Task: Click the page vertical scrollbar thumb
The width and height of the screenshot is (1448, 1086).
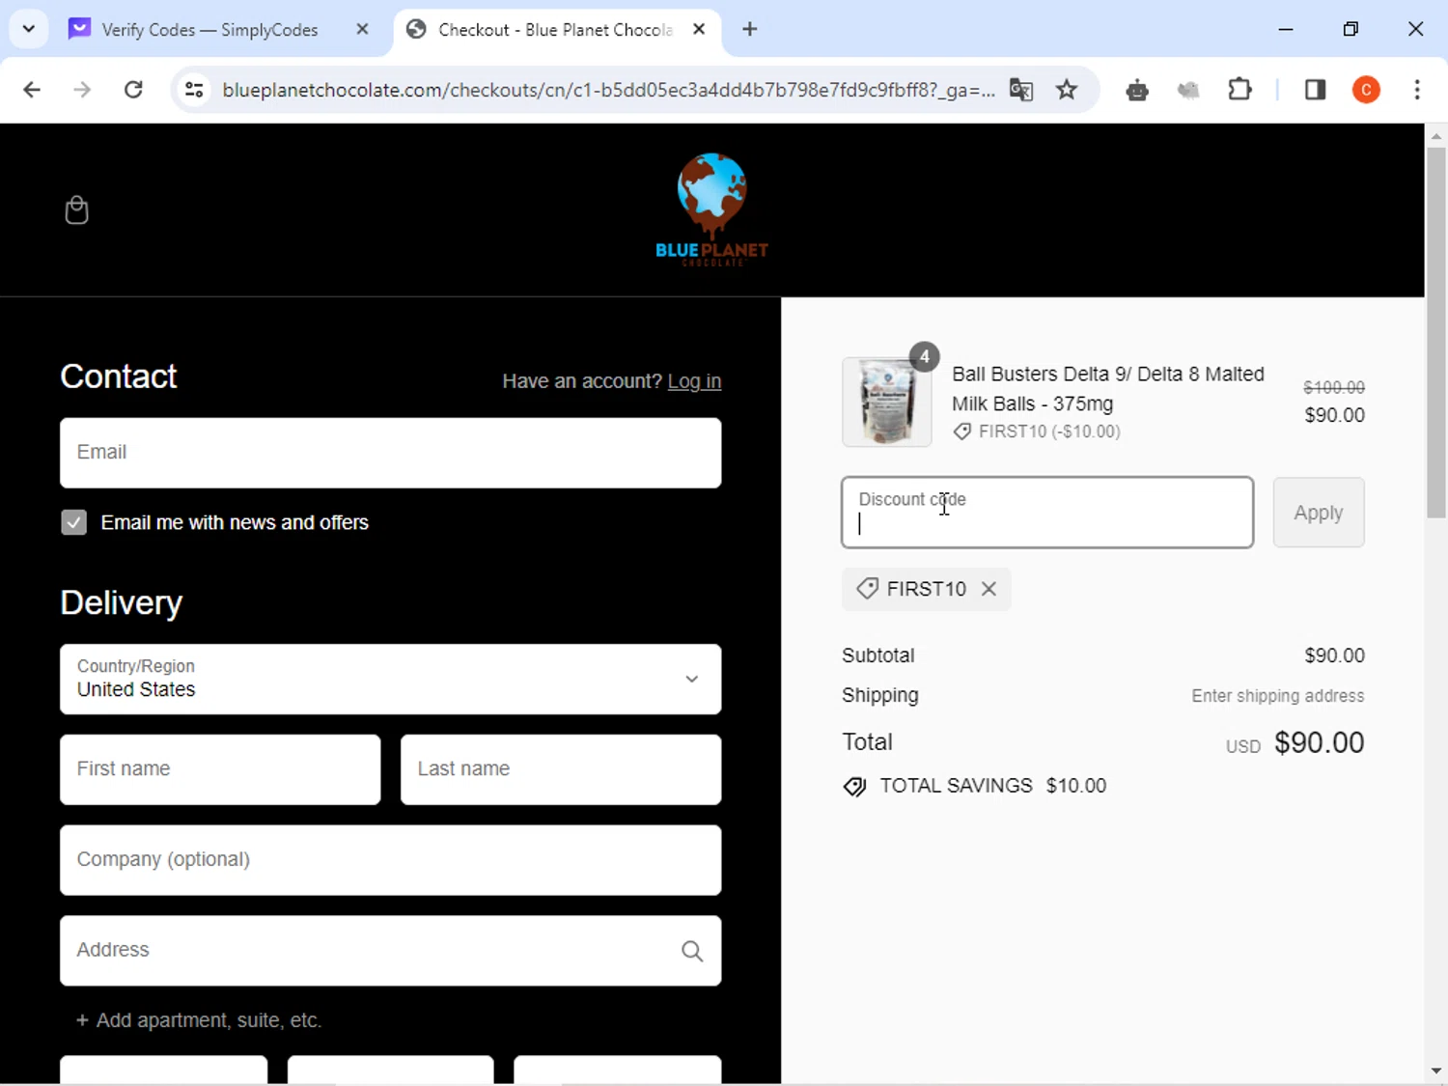Action: click(1436, 333)
